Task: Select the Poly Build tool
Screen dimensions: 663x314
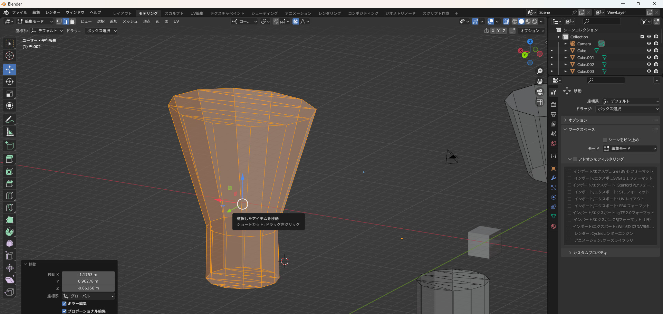Action: coord(10,220)
